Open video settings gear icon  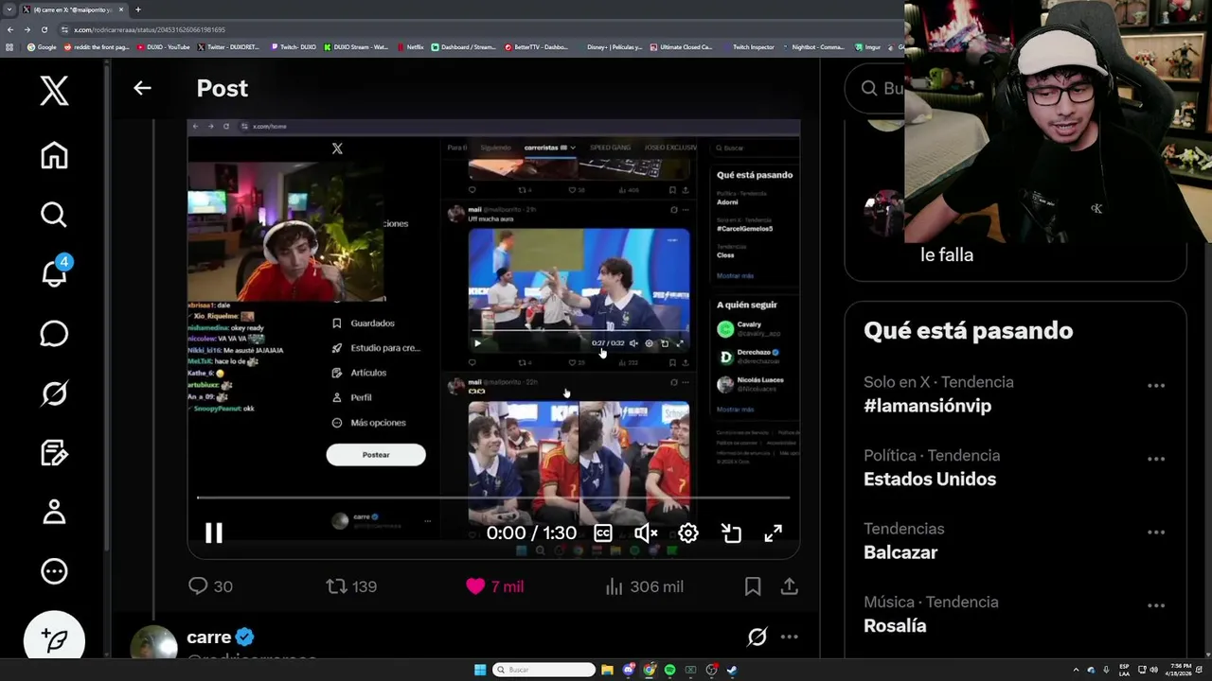(x=688, y=533)
